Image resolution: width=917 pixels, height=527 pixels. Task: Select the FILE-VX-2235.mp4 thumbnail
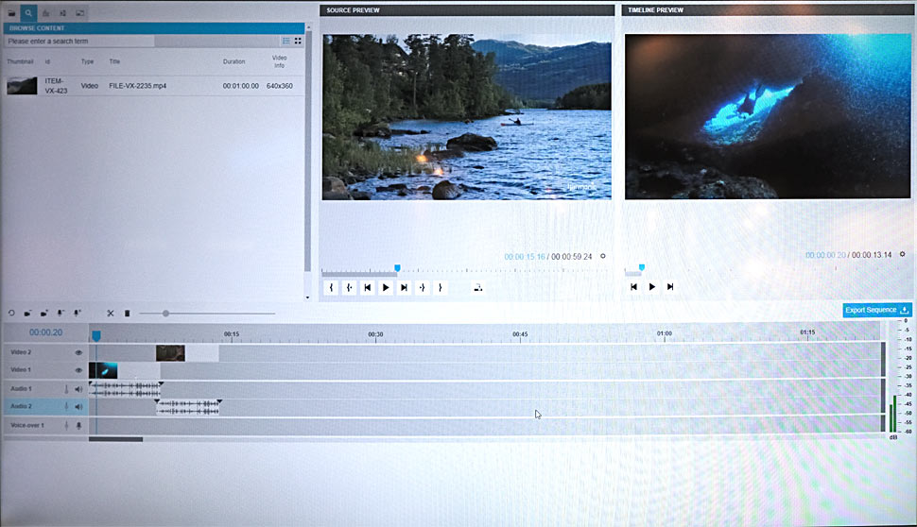(x=22, y=86)
